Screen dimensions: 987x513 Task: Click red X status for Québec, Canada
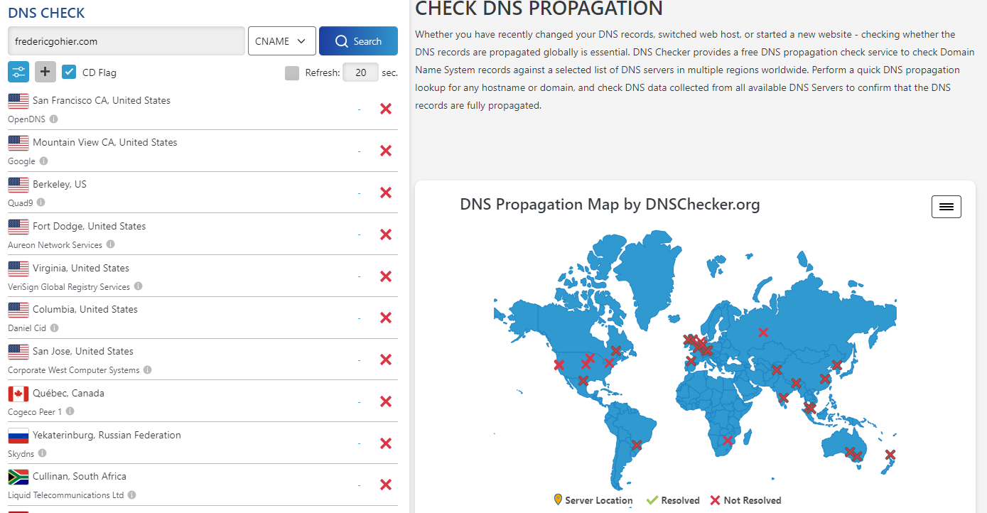tap(386, 401)
